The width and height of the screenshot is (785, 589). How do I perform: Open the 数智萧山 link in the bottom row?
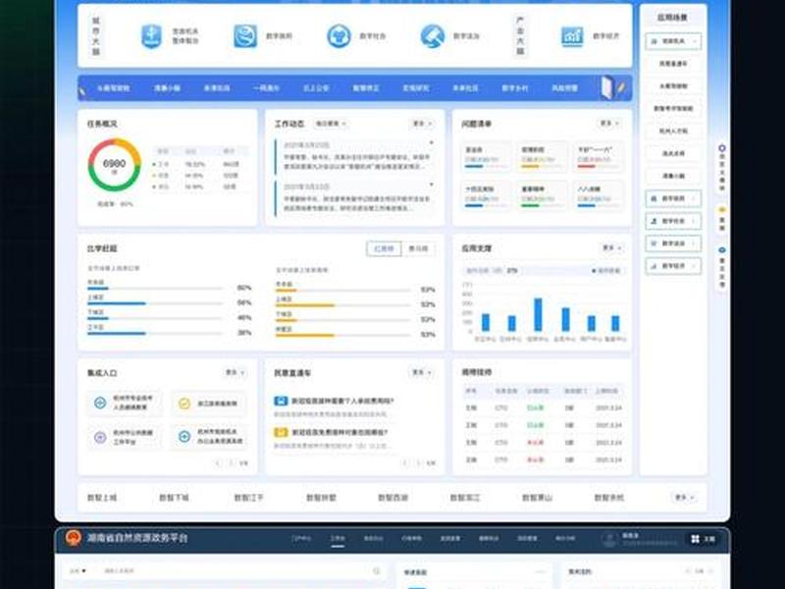coord(537,498)
